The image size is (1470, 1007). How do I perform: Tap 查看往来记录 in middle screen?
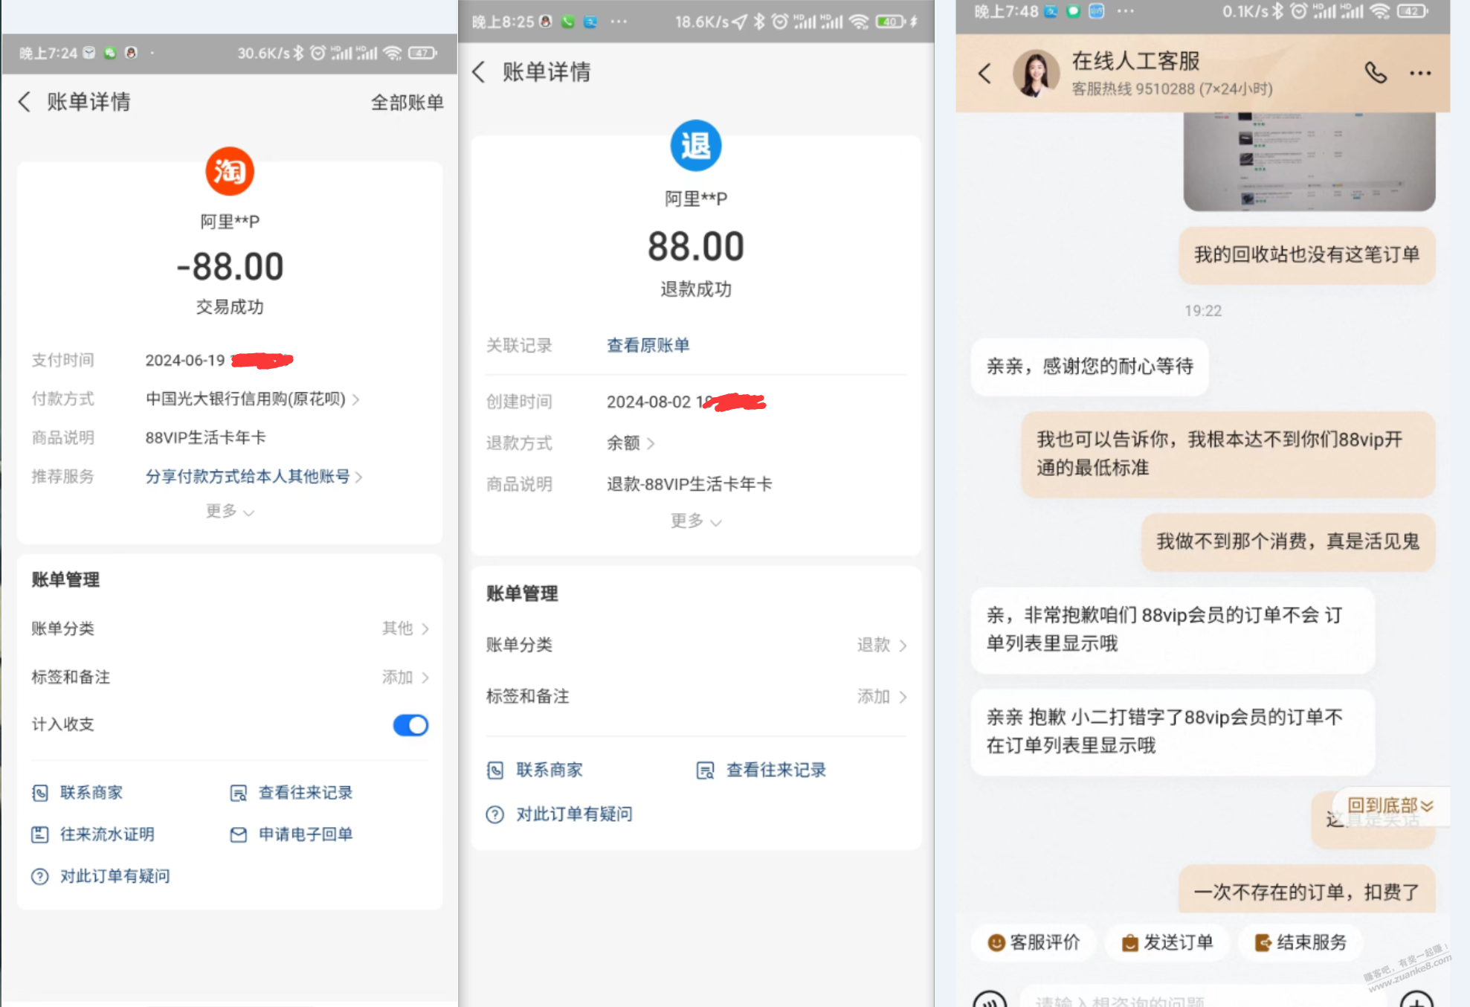point(761,770)
